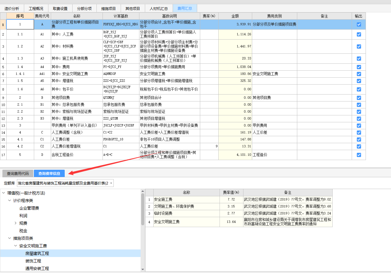Screen dimensions: 391x273
Task: Open the 其他项目 tab
Action: 133,8
